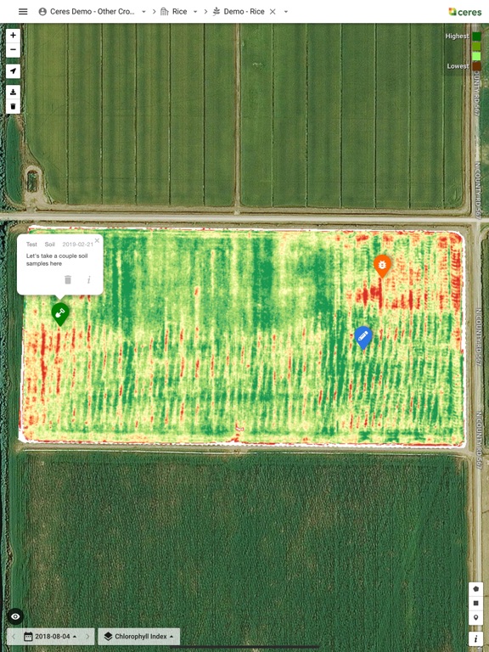Click the account avatar icon
Viewport: 489px width, 652px height.
pyautogui.click(x=42, y=12)
